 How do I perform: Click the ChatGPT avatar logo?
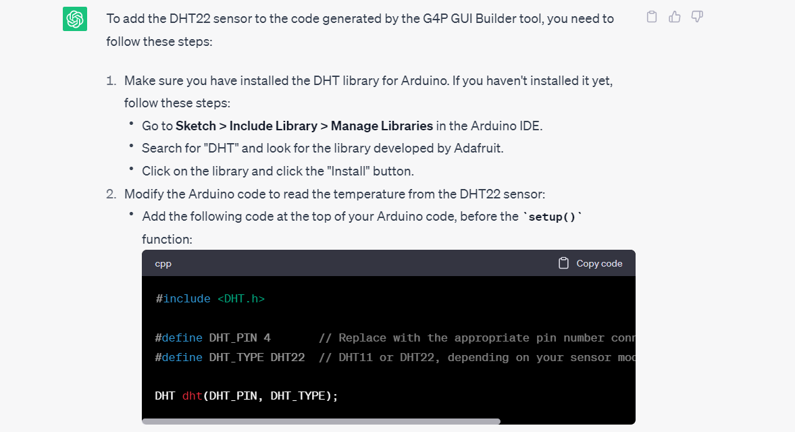pyautogui.click(x=75, y=20)
